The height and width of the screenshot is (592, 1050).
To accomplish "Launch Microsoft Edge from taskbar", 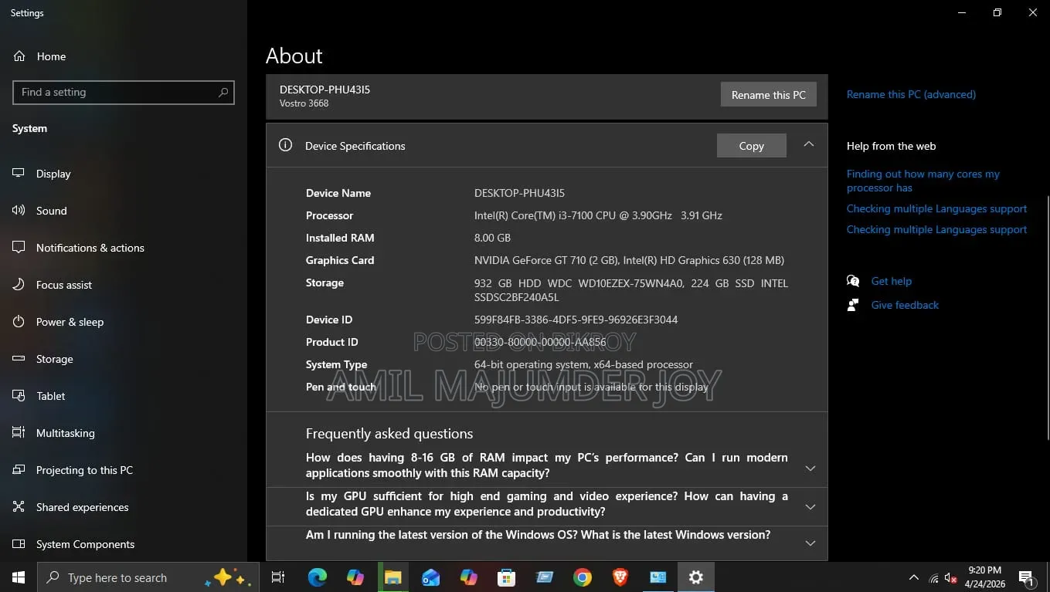I will click(x=317, y=577).
